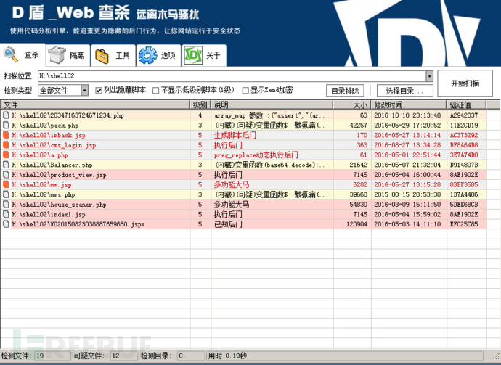501x365 pixels.
Task: Switch to the 隔离 quarantine tab
Action: [68, 55]
